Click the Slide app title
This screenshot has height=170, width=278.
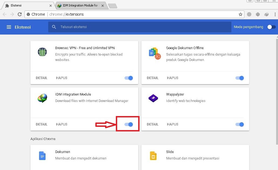pyautogui.click(x=170, y=152)
